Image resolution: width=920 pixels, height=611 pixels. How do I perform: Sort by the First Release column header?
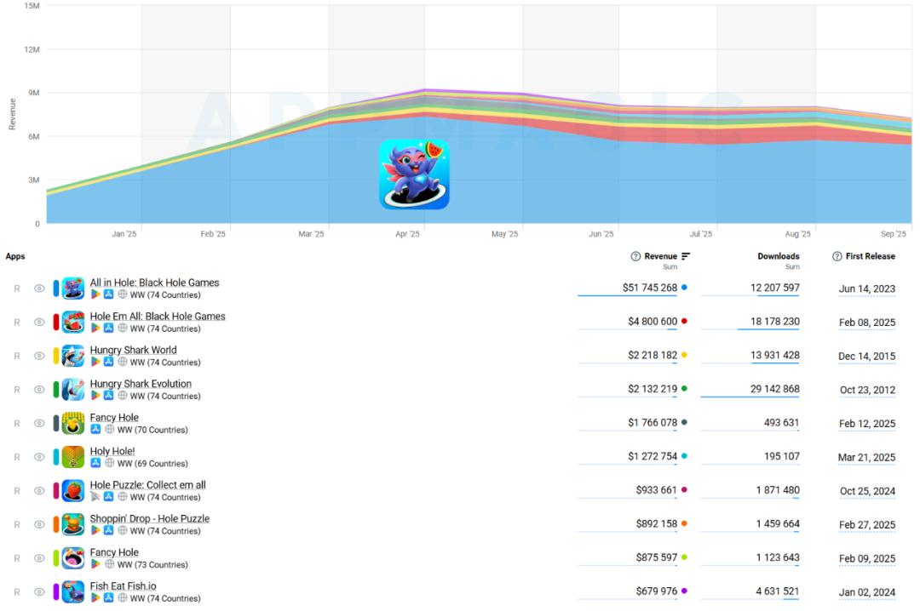870,256
